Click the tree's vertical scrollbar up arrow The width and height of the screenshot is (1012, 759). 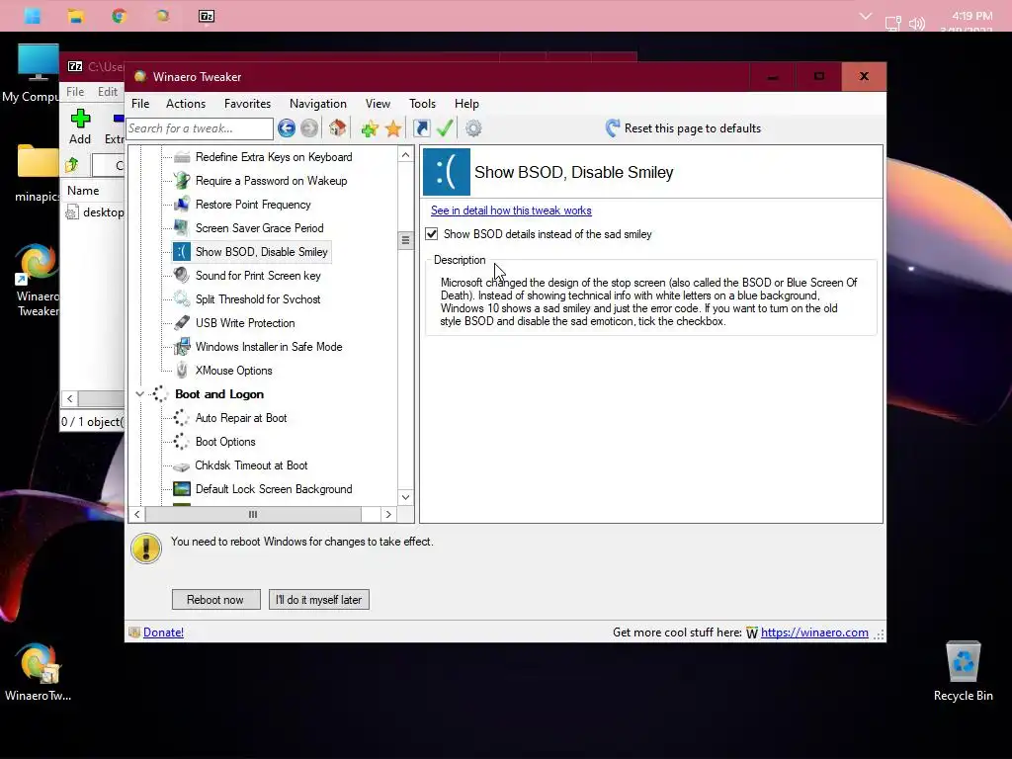[x=405, y=155]
